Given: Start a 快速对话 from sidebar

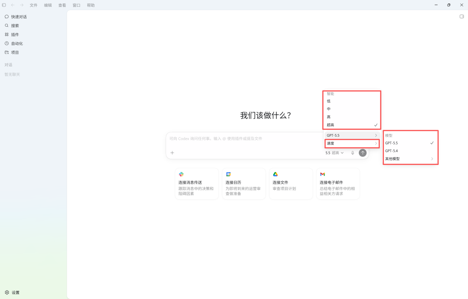Looking at the screenshot, I should [x=33, y=17].
